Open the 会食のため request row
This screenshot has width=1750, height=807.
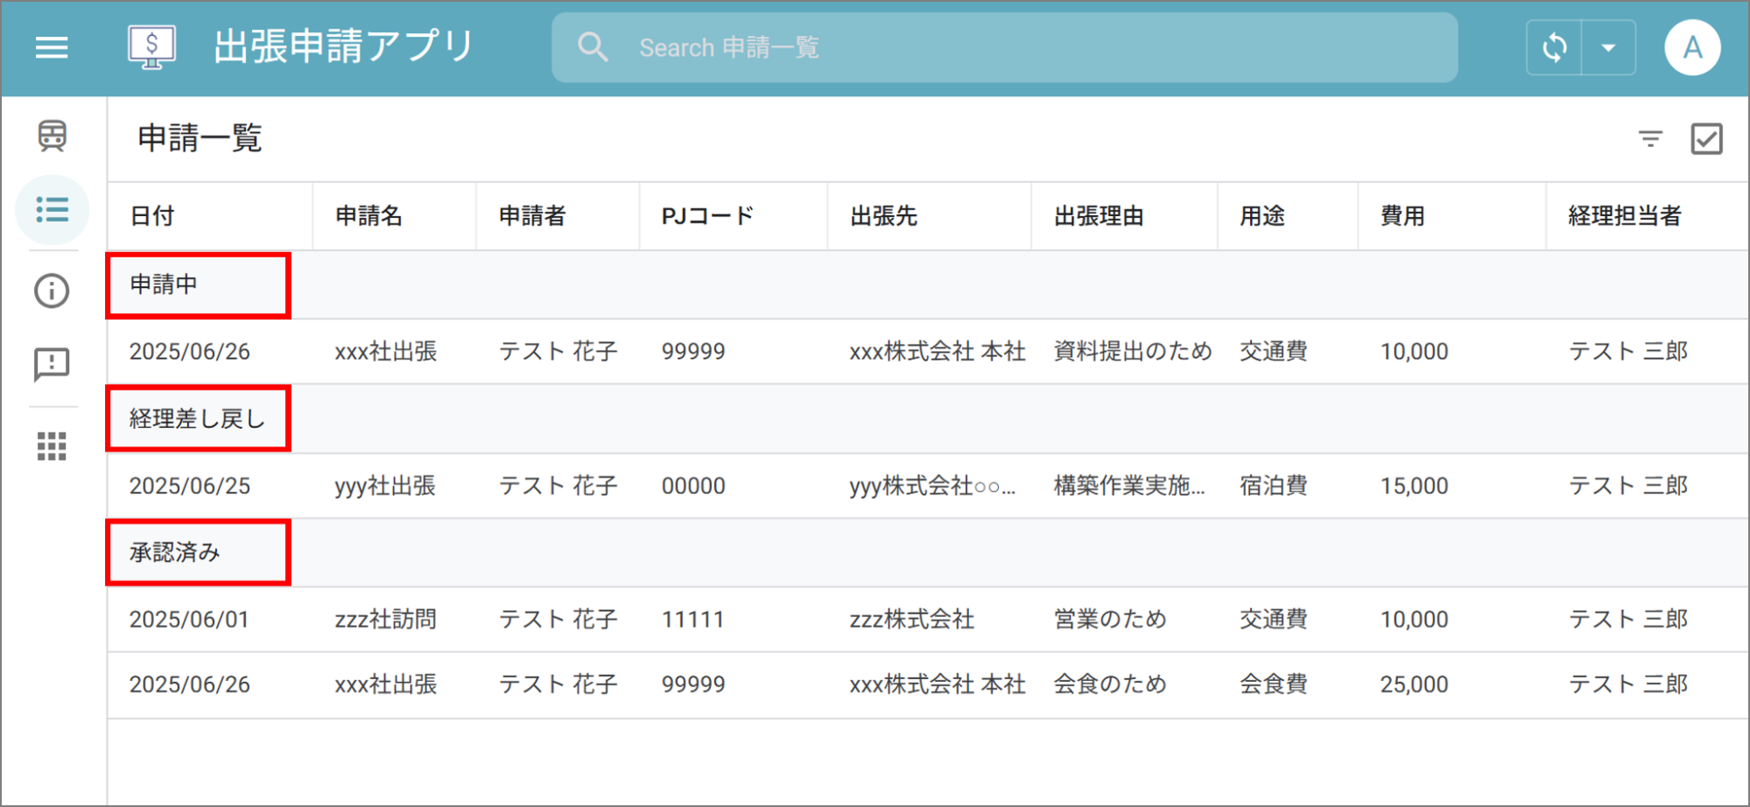[928, 684]
